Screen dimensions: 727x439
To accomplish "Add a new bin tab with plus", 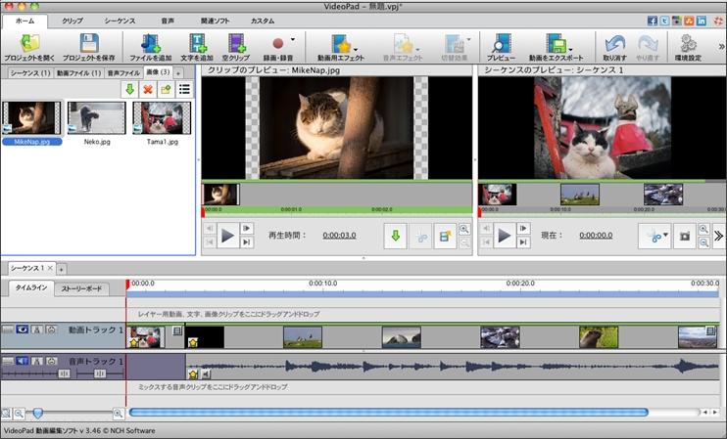I will [x=178, y=72].
